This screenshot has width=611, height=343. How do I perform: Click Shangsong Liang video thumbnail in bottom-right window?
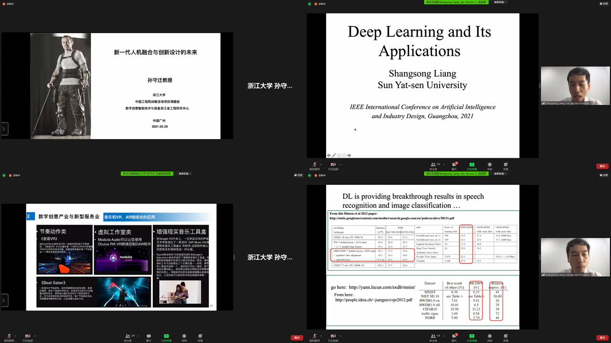[575, 257]
